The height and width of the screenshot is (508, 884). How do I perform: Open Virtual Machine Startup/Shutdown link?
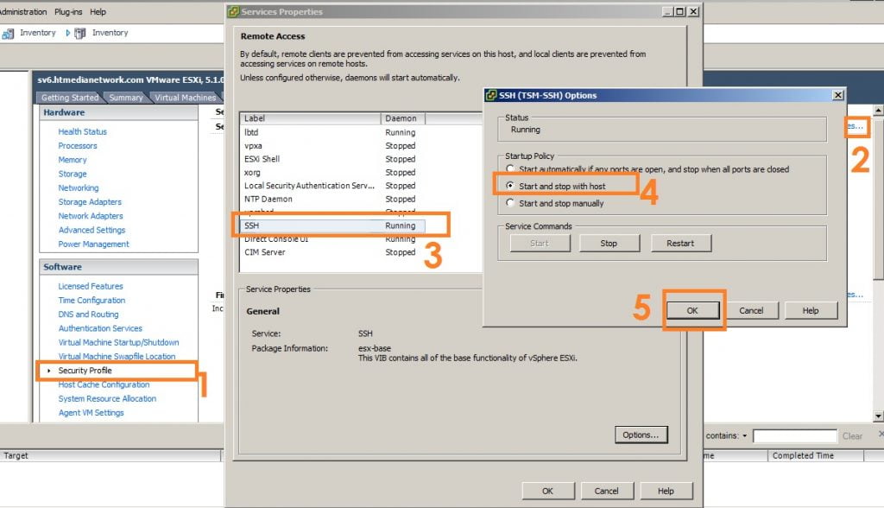click(118, 343)
